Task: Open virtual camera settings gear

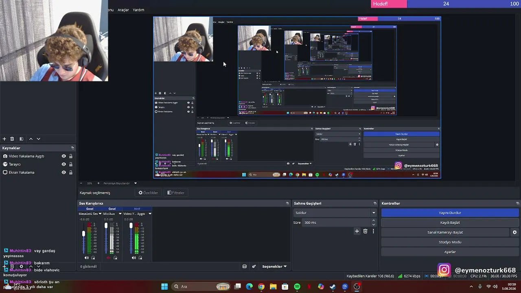Action: point(514,232)
